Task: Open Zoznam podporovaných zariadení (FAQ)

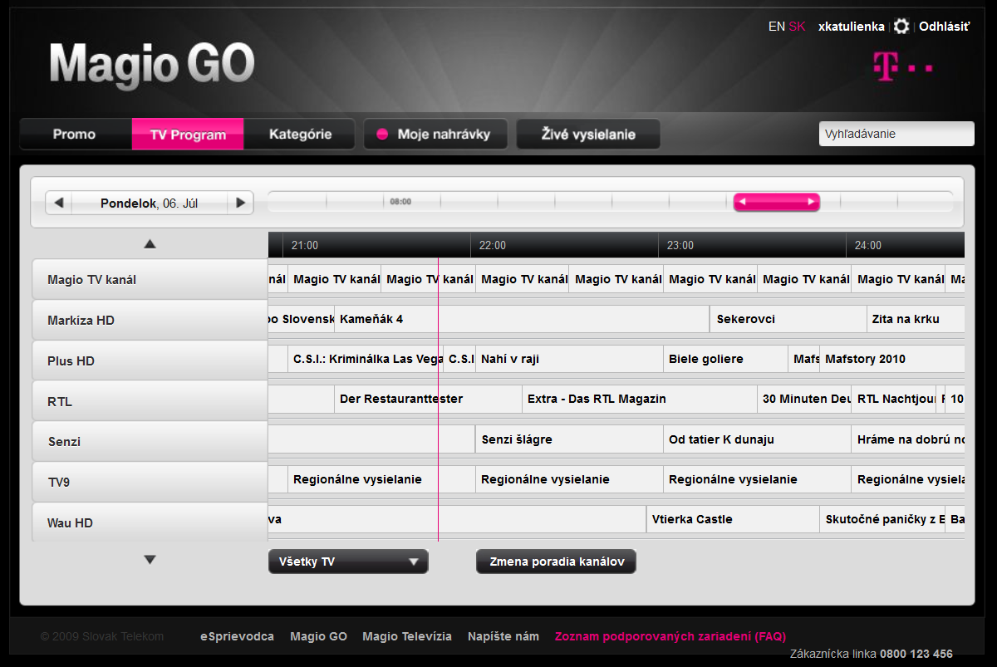Action: pyautogui.click(x=670, y=636)
